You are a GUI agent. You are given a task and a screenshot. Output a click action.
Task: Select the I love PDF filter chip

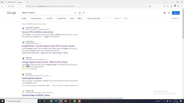(x=49, y=18)
